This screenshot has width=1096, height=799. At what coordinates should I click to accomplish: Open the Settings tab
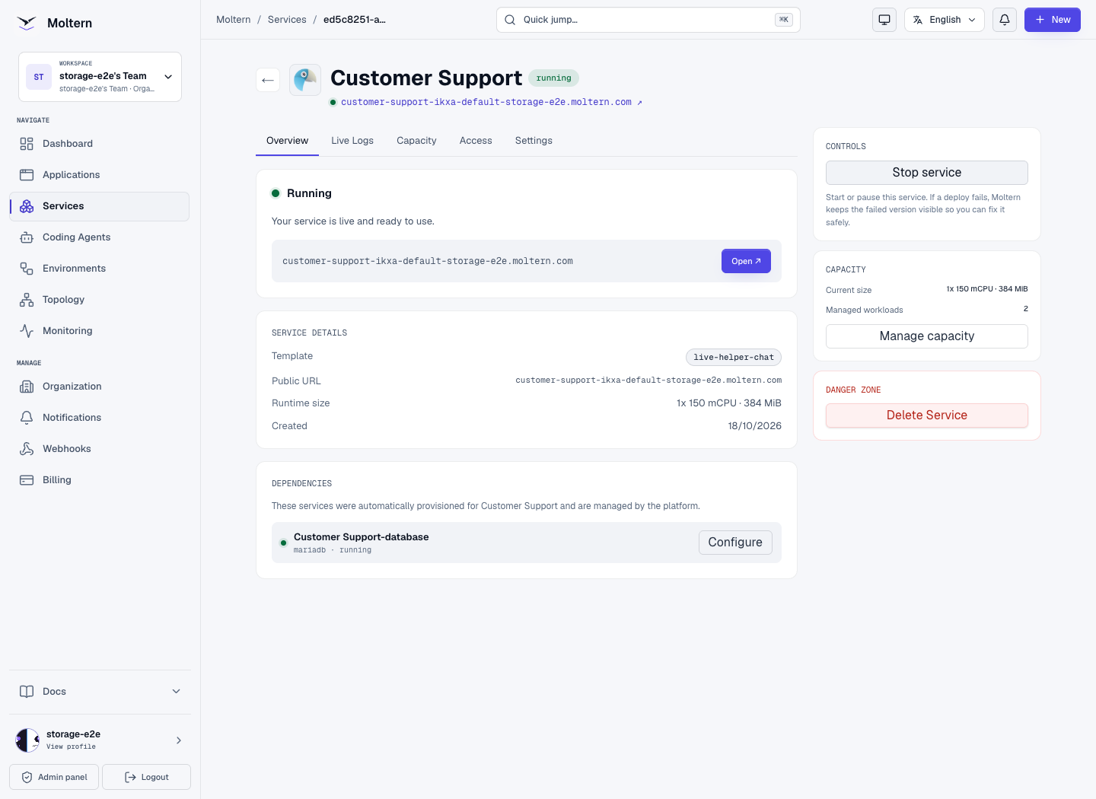(534, 141)
